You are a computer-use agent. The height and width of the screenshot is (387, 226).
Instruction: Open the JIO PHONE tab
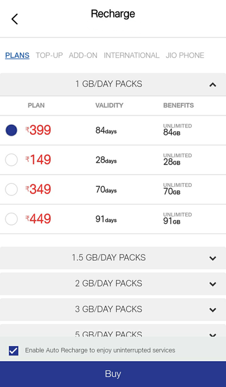coord(185,55)
